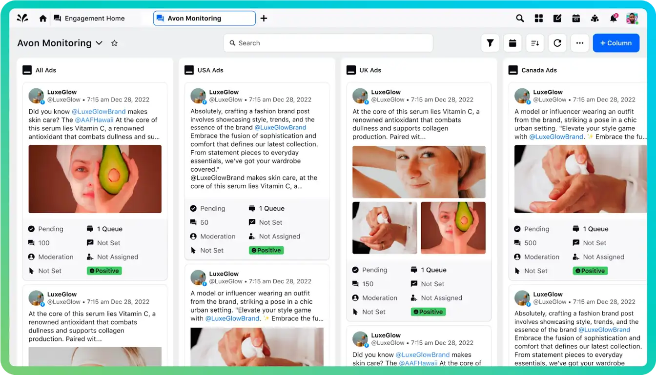Refresh the dashboard
This screenshot has height=375, width=656.
557,43
